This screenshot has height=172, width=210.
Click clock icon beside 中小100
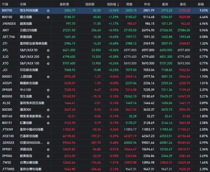point(48,90)
